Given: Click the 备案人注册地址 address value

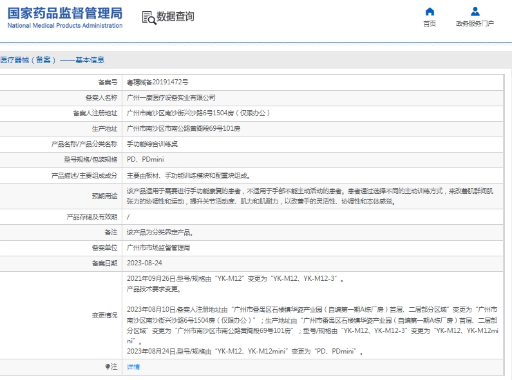Looking at the screenshot, I should 198,113.
